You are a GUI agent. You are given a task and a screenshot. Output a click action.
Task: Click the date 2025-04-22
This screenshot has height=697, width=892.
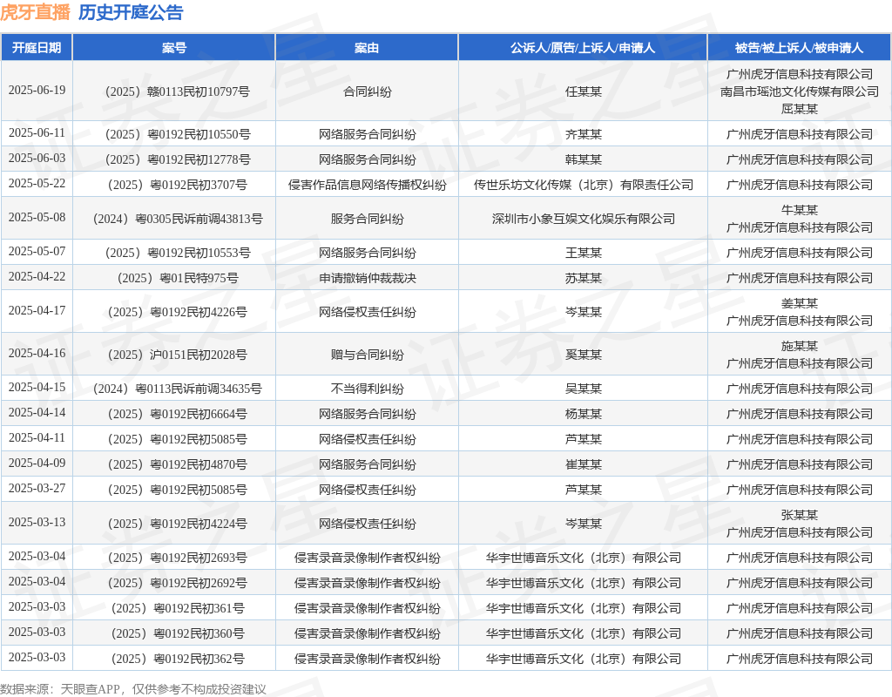coord(37,277)
